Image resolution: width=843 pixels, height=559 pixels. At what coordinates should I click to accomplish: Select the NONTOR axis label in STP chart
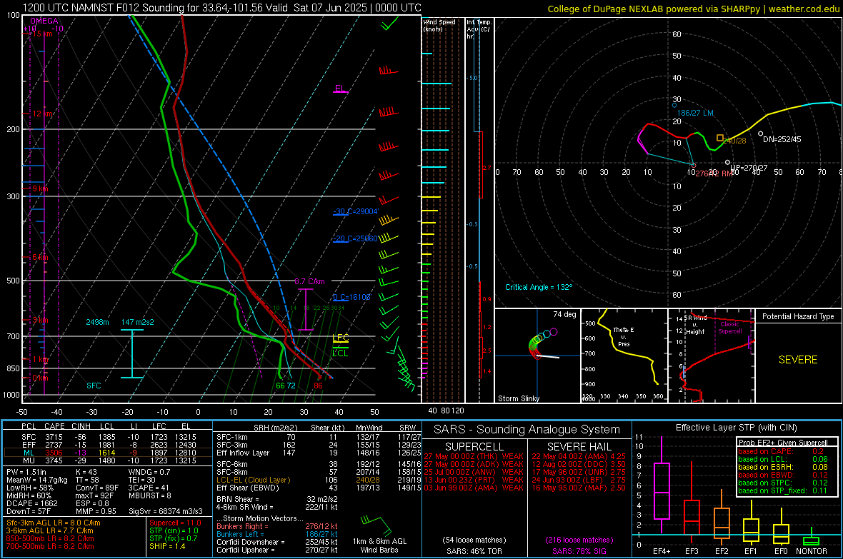[x=812, y=551]
